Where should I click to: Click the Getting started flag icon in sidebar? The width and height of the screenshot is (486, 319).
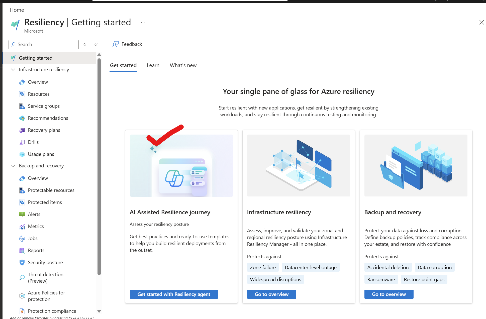tap(13, 58)
